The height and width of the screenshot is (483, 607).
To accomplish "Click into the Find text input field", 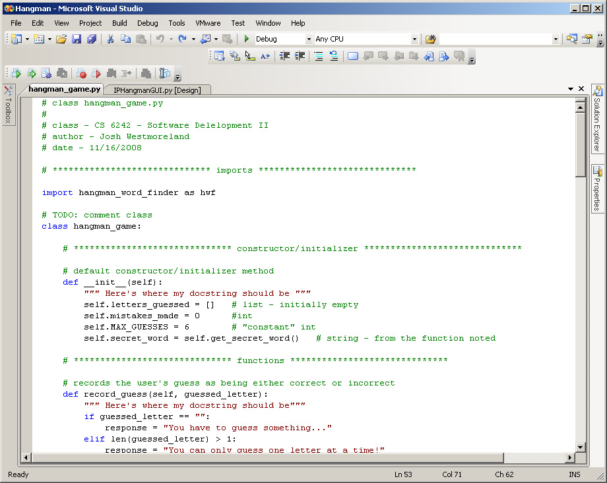I will tap(495, 39).
